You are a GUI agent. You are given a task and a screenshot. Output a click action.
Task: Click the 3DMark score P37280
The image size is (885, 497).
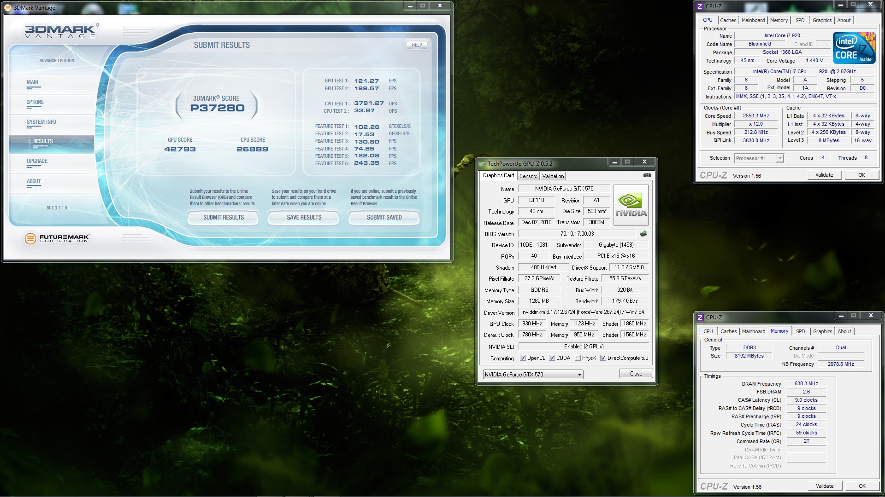point(217,108)
